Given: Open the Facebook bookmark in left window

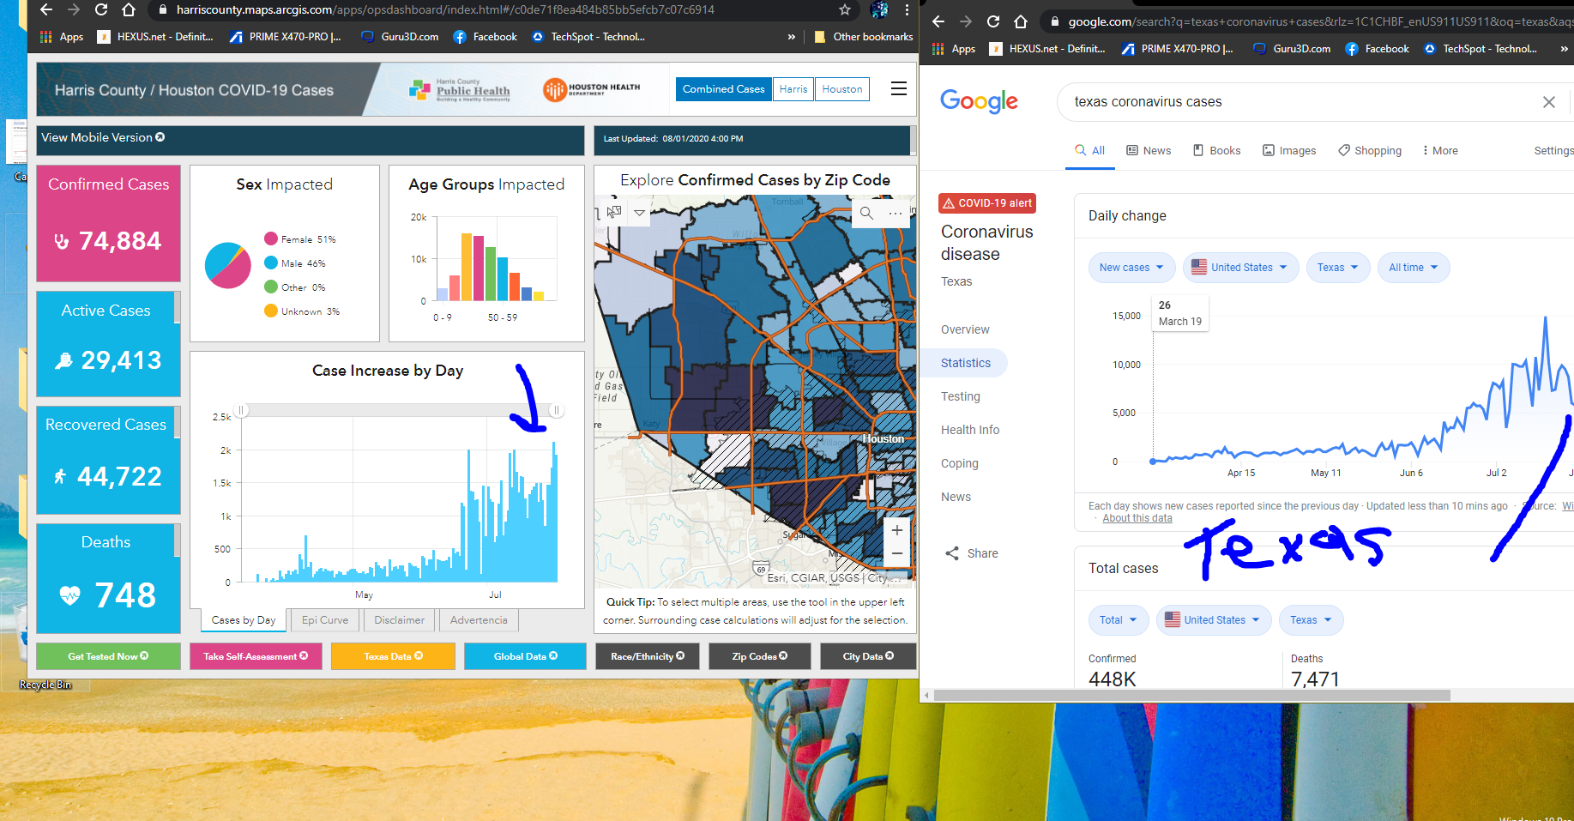Looking at the screenshot, I should [485, 37].
